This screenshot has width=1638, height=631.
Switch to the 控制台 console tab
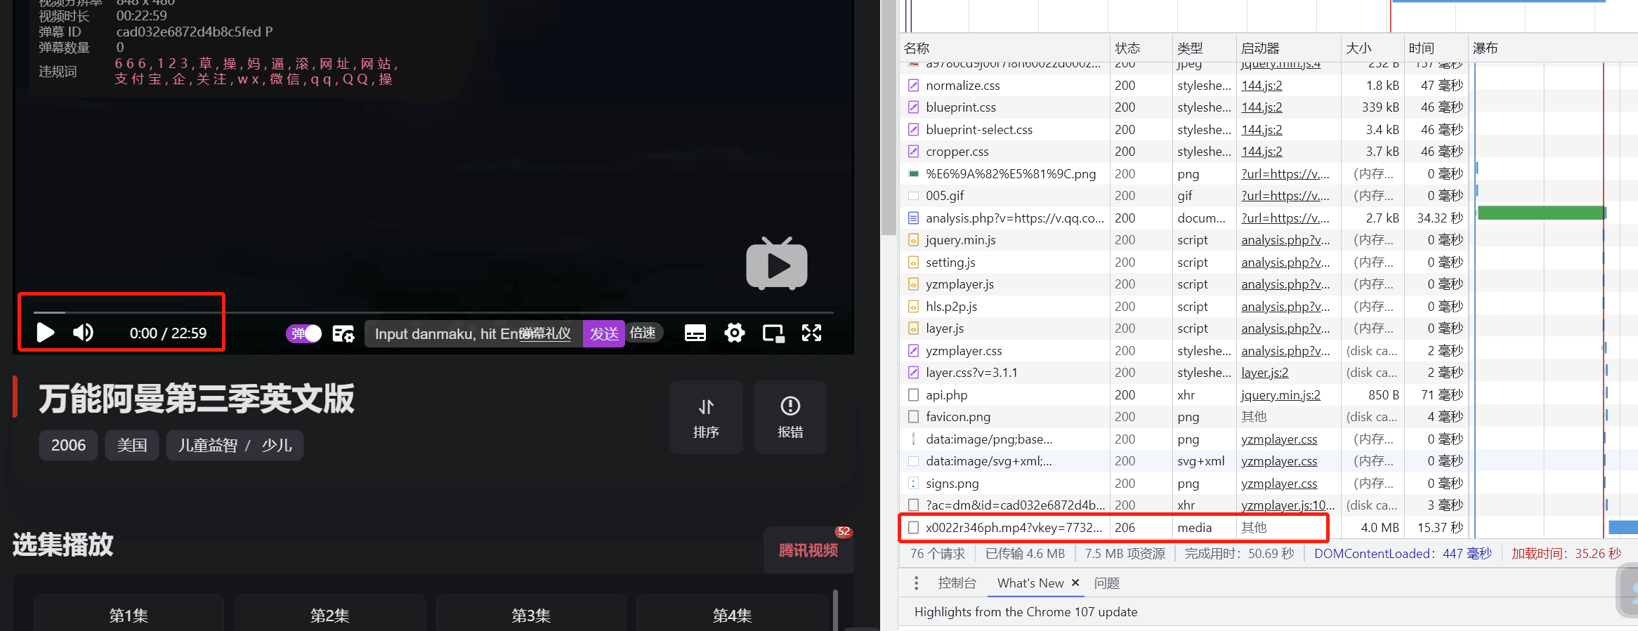[x=957, y=583]
